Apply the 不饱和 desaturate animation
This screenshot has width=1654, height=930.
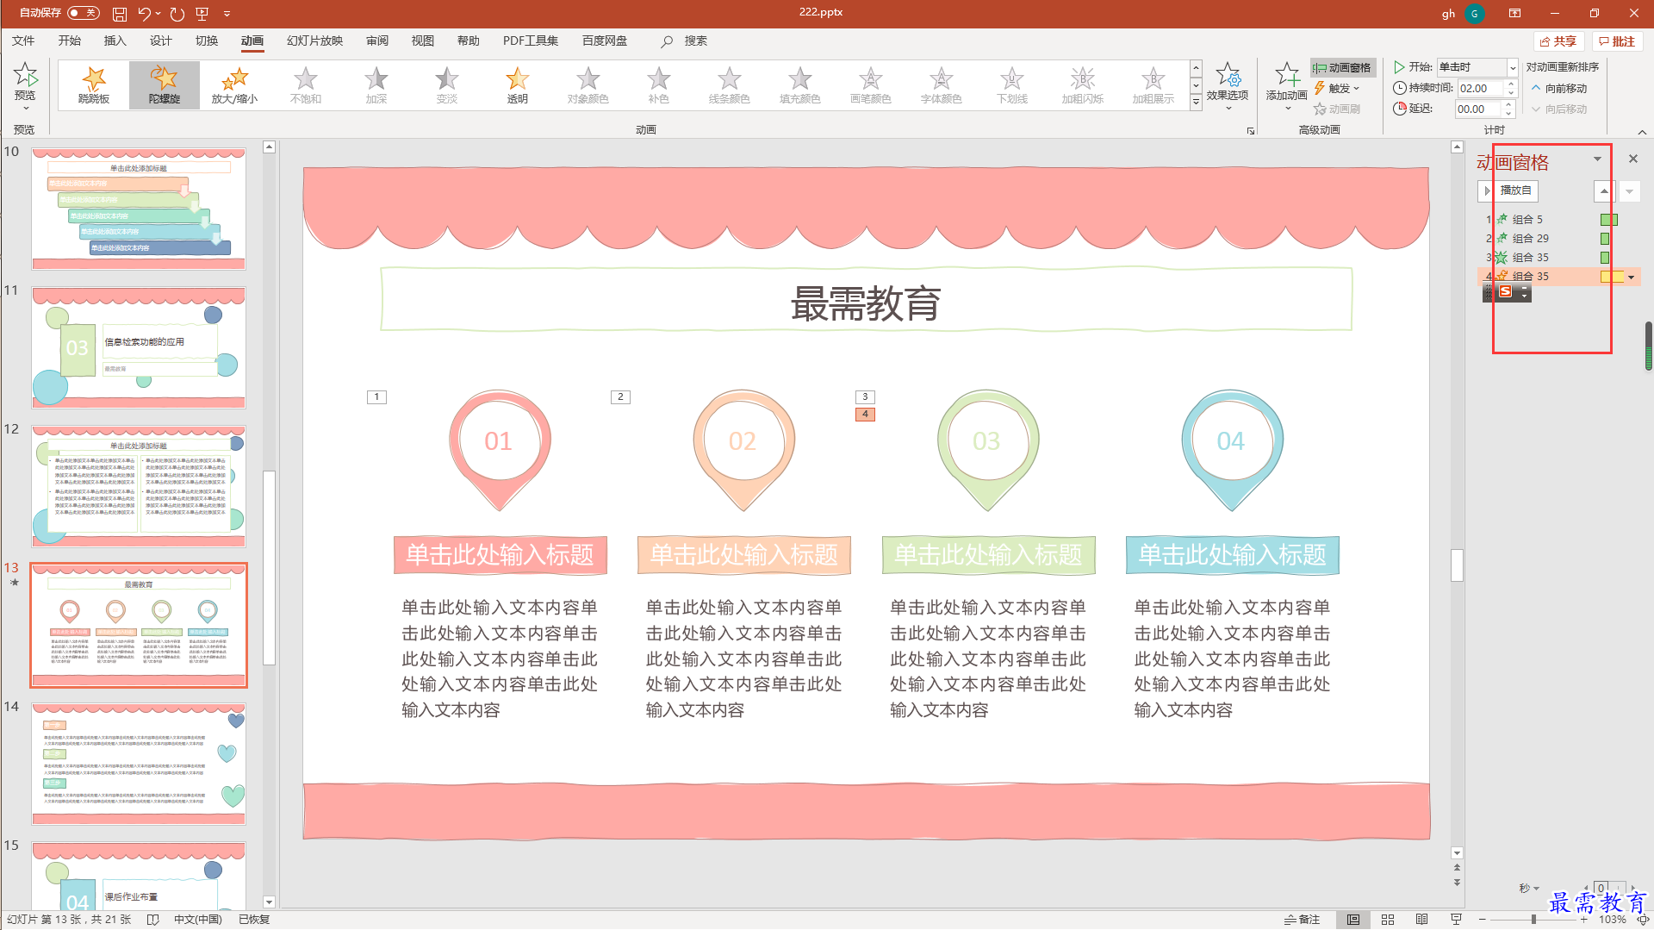pyautogui.click(x=306, y=85)
